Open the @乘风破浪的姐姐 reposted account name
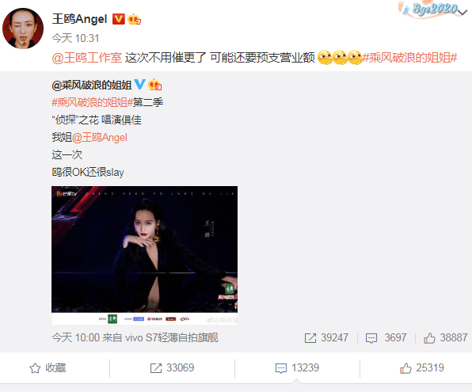Image resolution: width=472 pixels, height=392 pixels. (92, 86)
